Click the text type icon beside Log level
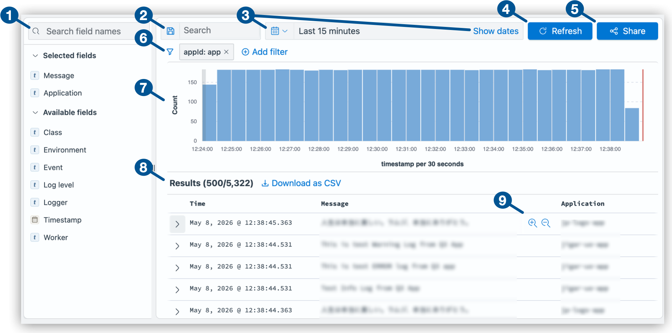 coord(35,185)
